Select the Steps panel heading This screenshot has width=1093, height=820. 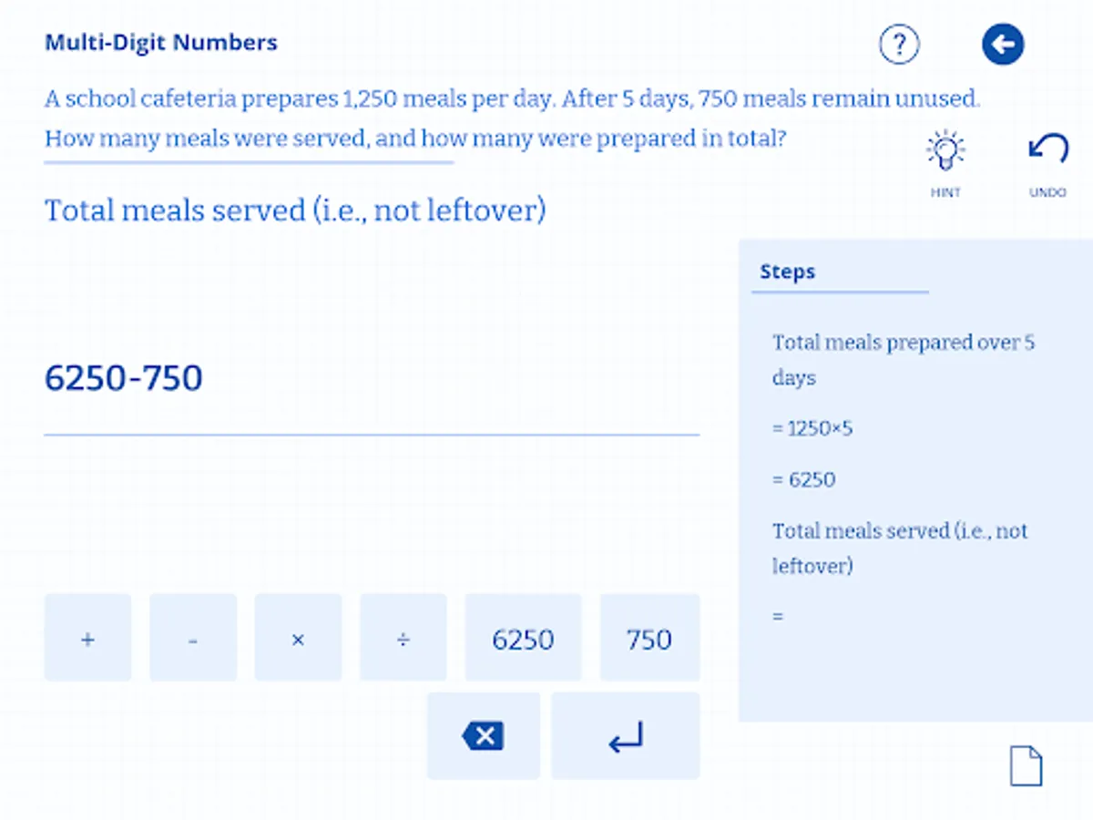[x=787, y=271]
